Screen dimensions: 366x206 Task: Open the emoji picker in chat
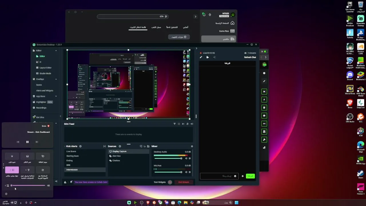(235, 176)
